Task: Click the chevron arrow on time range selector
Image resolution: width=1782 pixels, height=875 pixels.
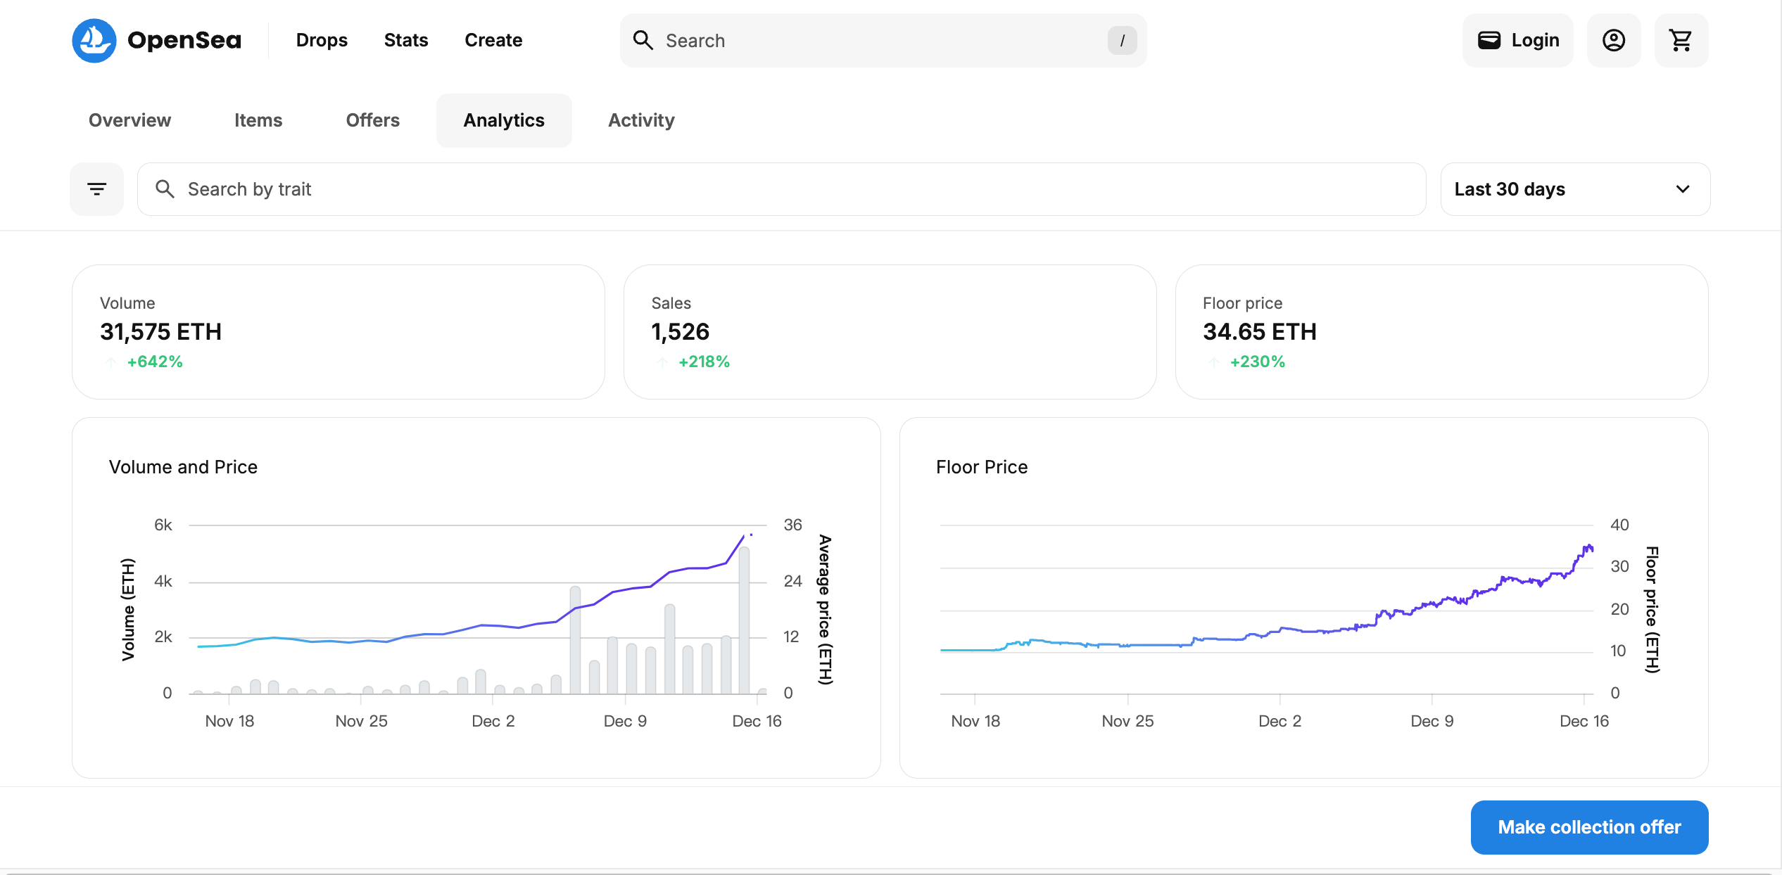Action: tap(1682, 189)
